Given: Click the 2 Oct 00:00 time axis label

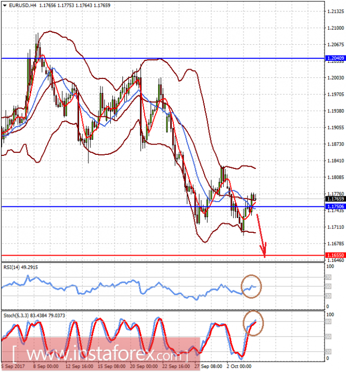Looking at the screenshot, I should tap(239, 366).
